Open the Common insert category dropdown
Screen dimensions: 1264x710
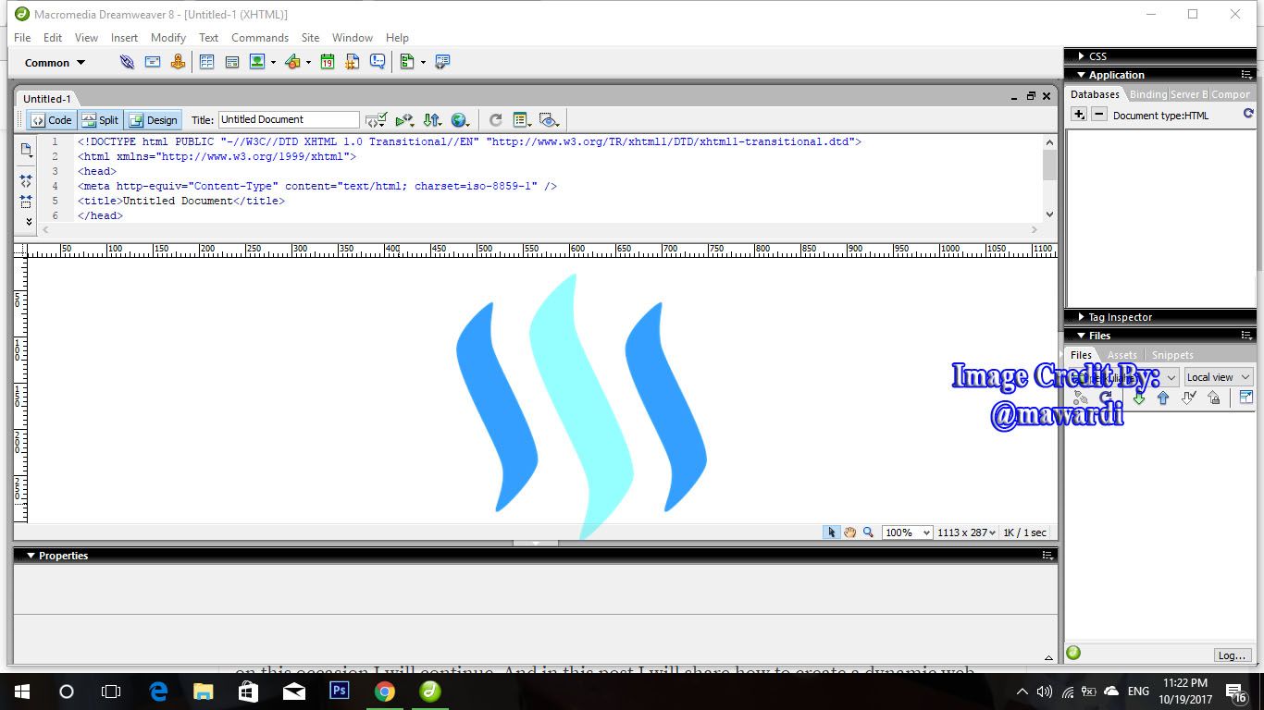[55, 63]
